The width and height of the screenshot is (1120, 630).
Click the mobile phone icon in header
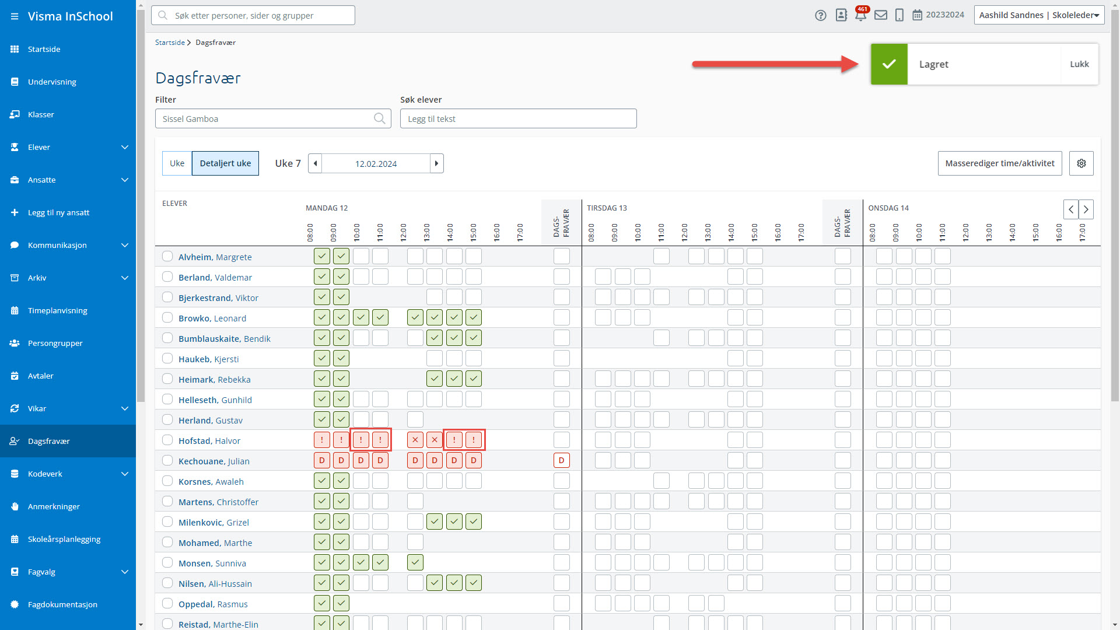pyautogui.click(x=900, y=16)
